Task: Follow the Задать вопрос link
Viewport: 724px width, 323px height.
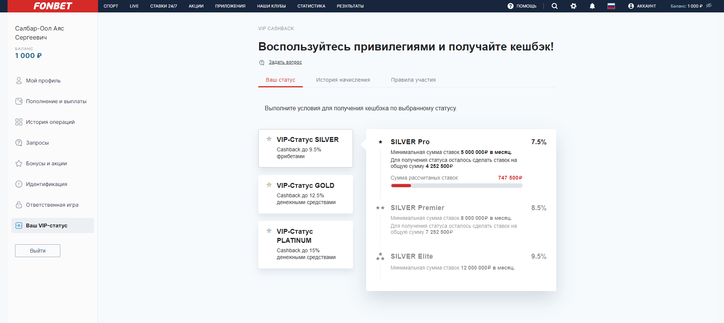Action: (285, 62)
